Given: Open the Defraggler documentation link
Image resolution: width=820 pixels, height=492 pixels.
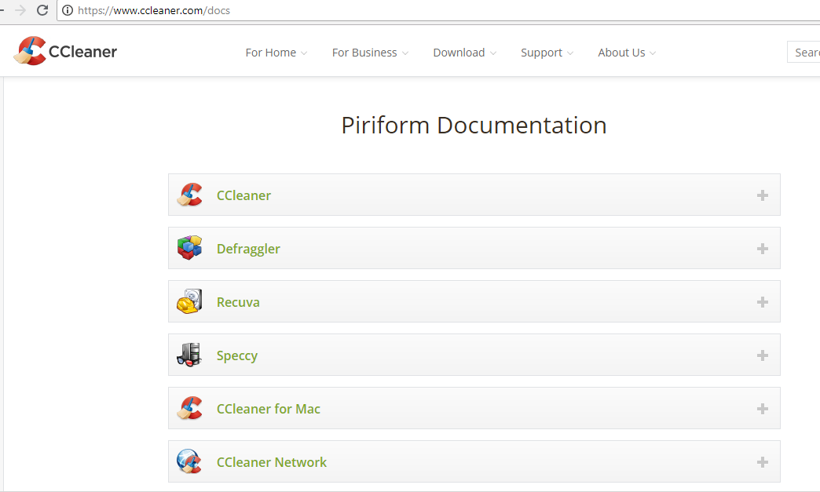Looking at the screenshot, I should tap(248, 249).
